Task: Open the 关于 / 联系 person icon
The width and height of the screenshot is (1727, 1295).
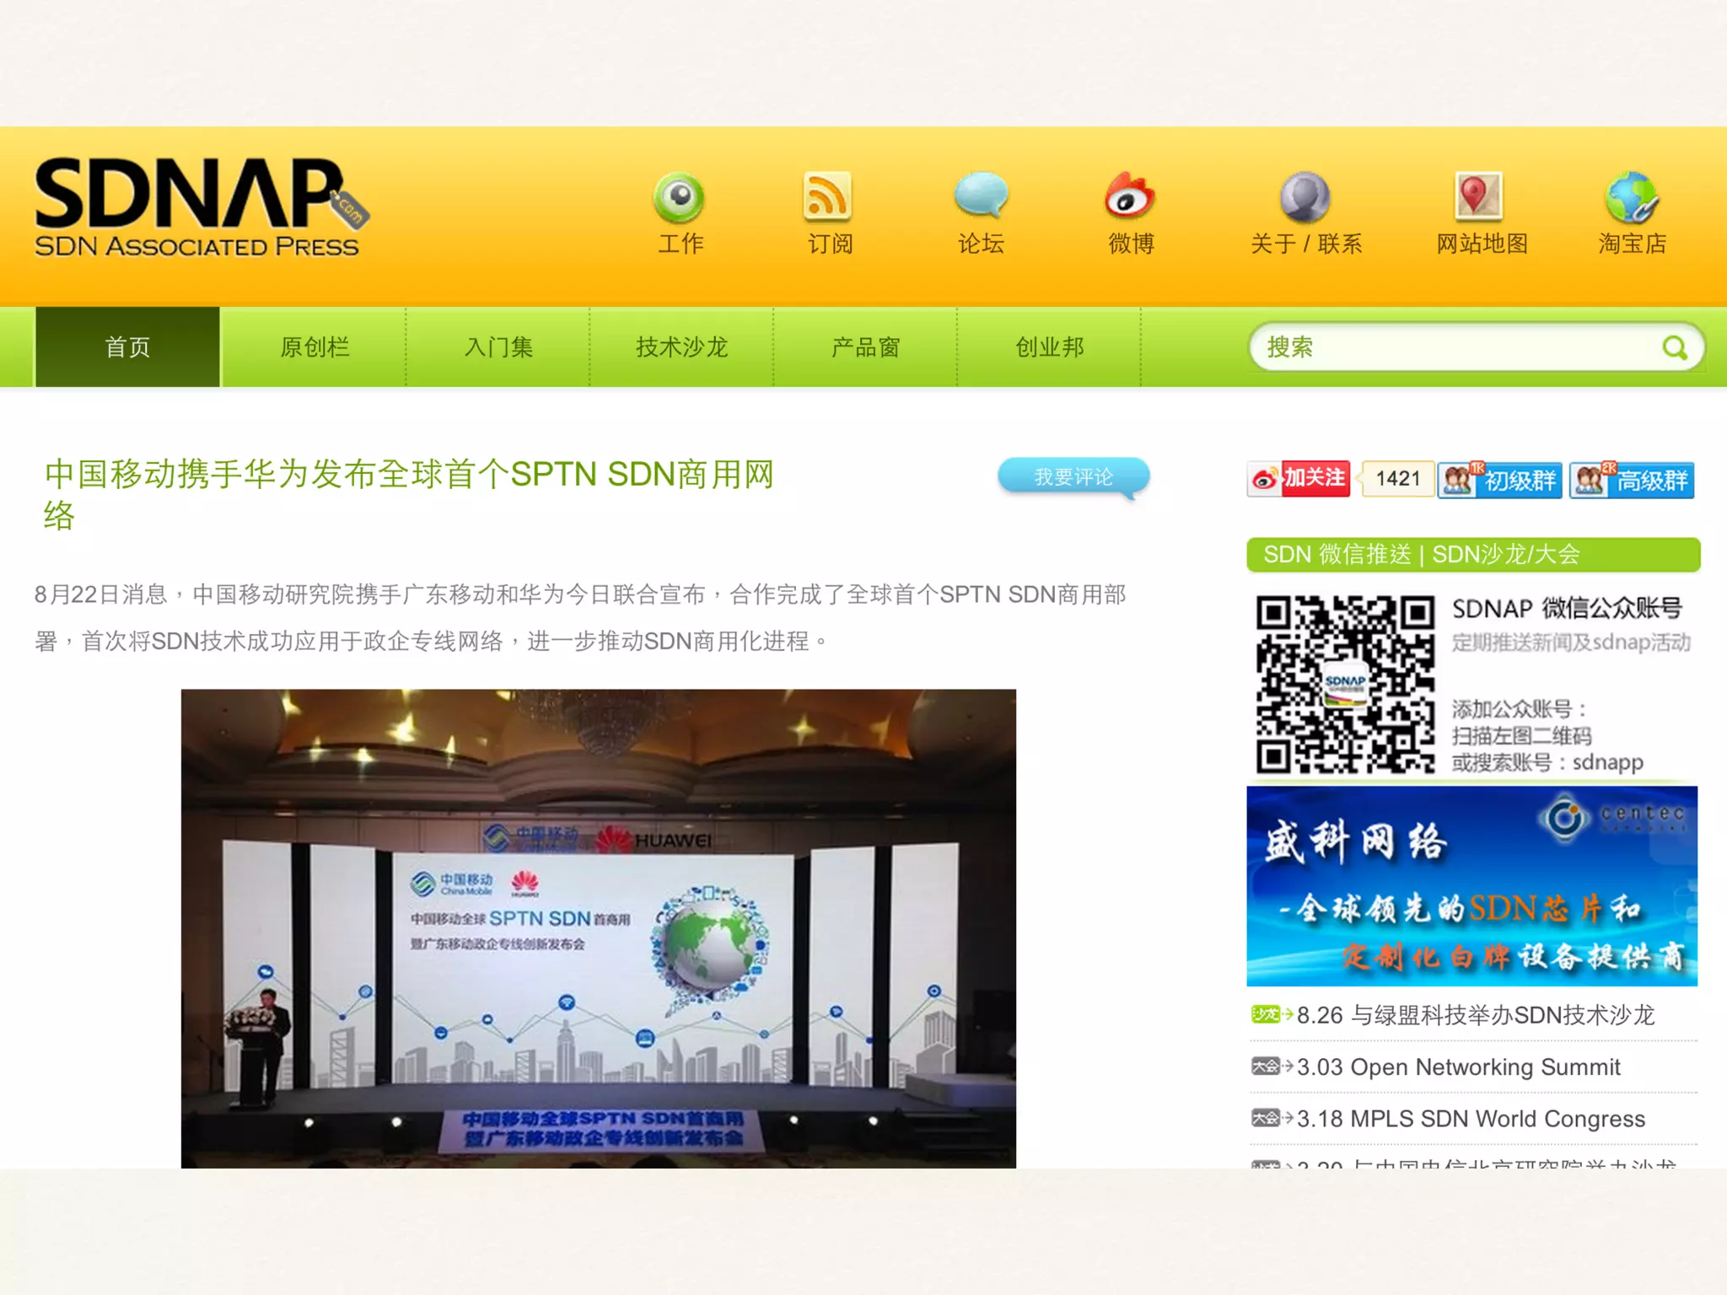Action: click(x=1305, y=197)
